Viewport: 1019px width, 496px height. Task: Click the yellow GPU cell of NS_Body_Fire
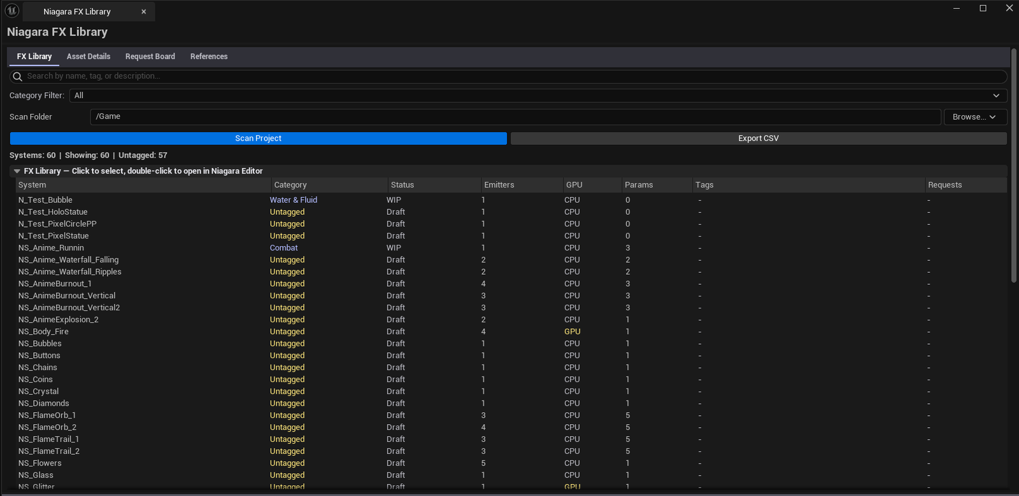click(x=573, y=332)
